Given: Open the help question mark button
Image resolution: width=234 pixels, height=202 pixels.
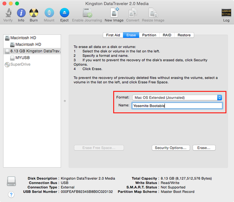Looking at the screenshot, I should [x=11, y=194].
